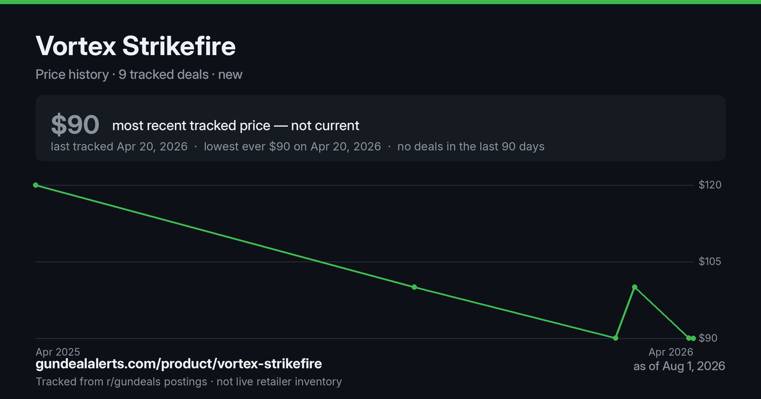761x399 pixels.
Task: Click the $90 y-axis label
Action: (708, 338)
